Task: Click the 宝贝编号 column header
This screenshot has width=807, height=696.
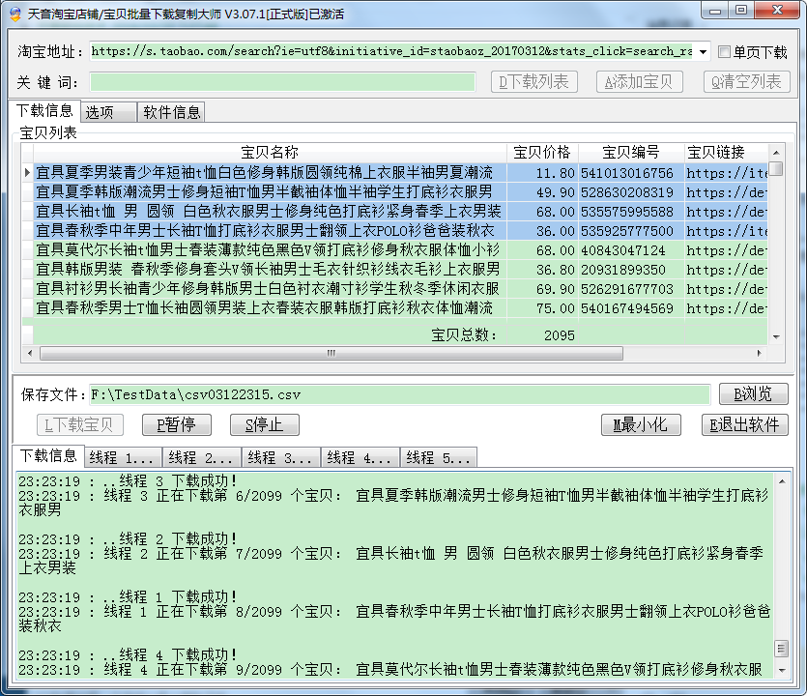Action: tap(631, 153)
